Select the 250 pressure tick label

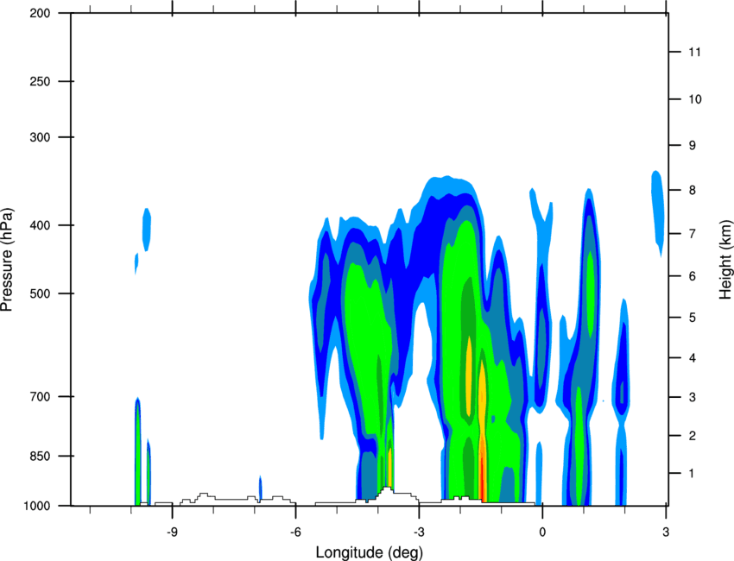(40, 81)
